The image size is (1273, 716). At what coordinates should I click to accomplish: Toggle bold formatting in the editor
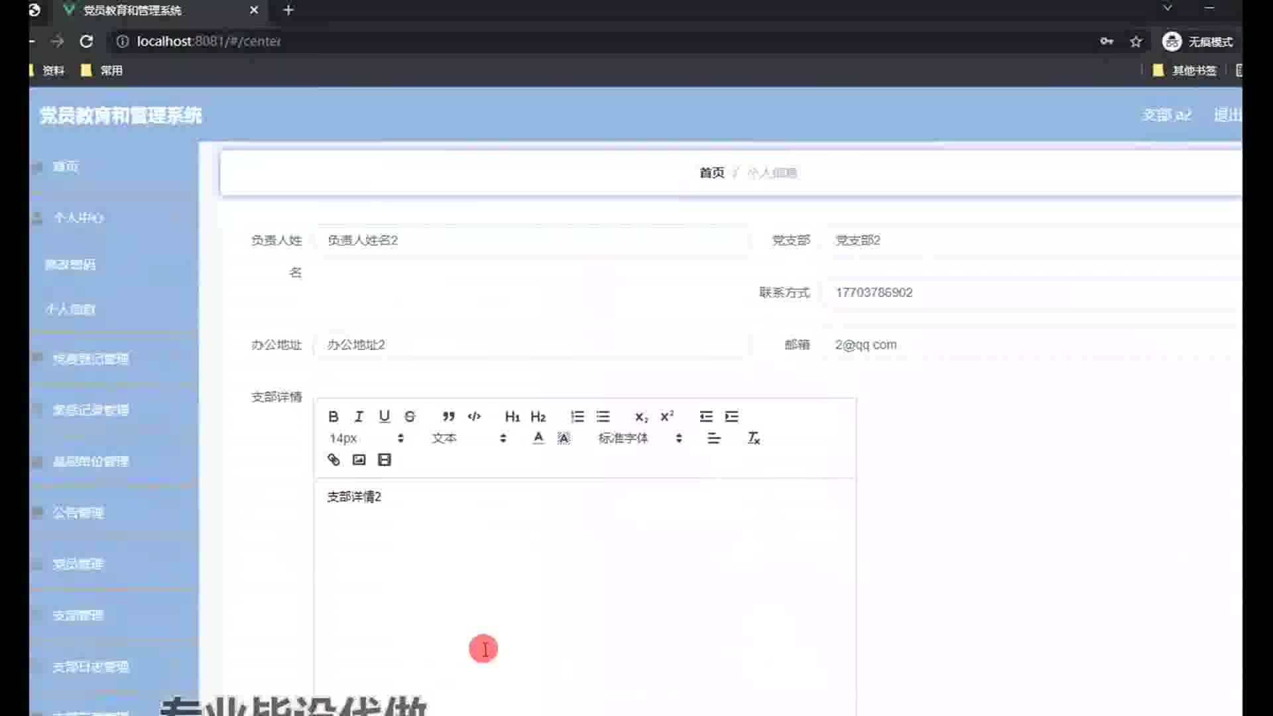click(333, 416)
